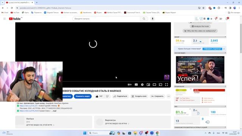This screenshot has height=136, width=242.
Task: Collapse the Обзор section arrow
Action: coord(225,37)
